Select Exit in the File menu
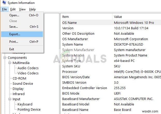 point(12,49)
